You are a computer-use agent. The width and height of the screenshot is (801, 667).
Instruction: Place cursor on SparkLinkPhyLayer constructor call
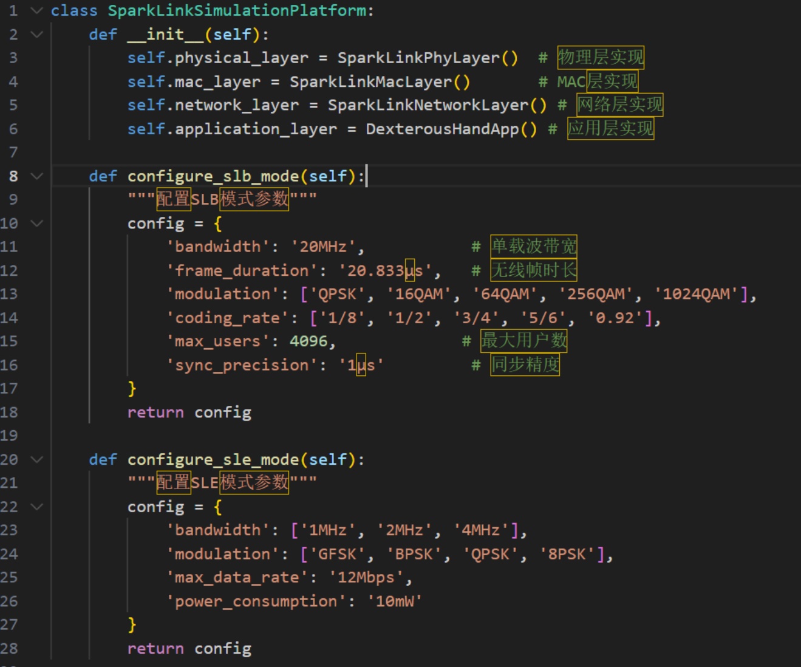tap(418, 58)
